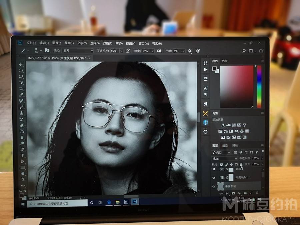Open smoothing options gear button
Viewport: 300px width, 225px height.
(189, 51)
